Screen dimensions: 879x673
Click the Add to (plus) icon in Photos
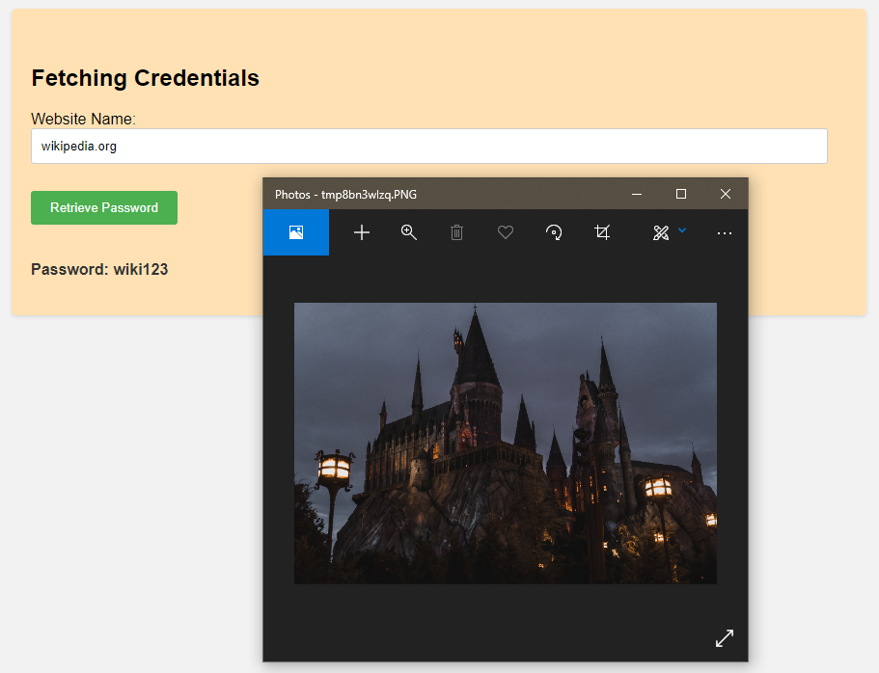(x=362, y=232)
